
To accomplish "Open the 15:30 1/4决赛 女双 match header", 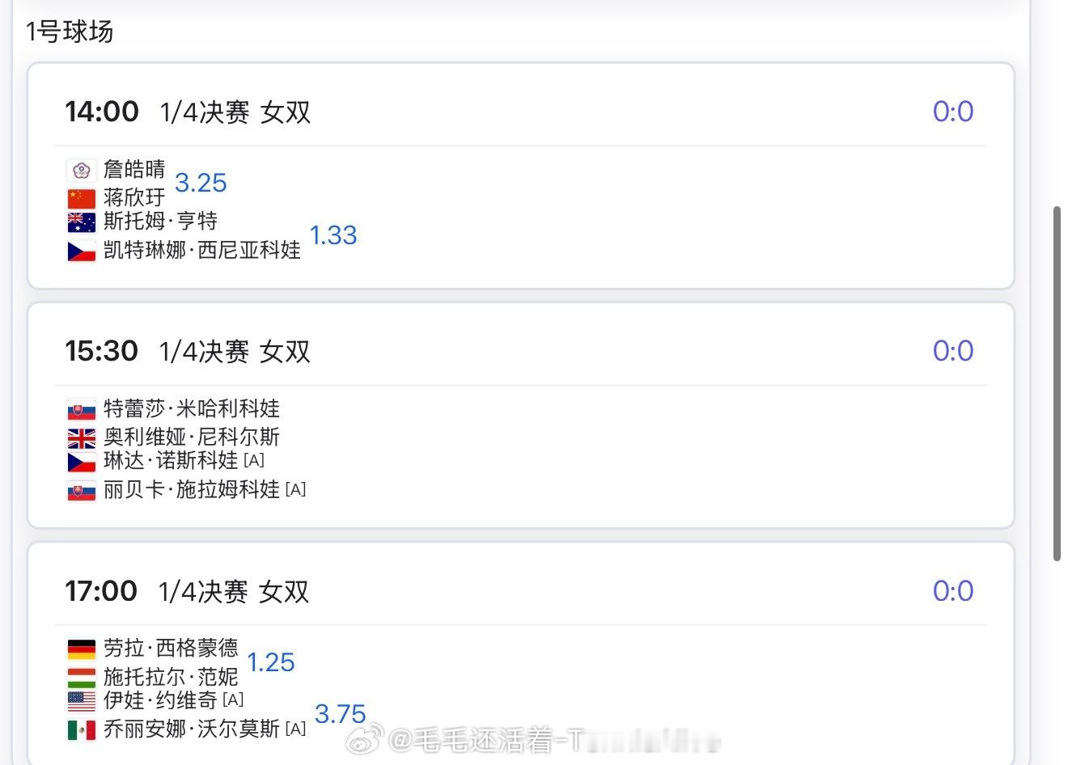I will (188, 351).
